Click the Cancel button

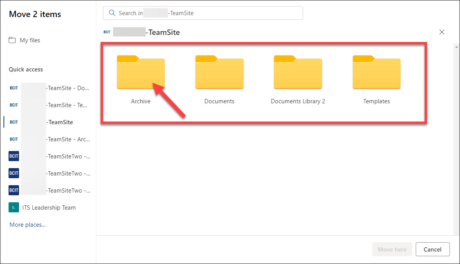click(x=432, y=249)
